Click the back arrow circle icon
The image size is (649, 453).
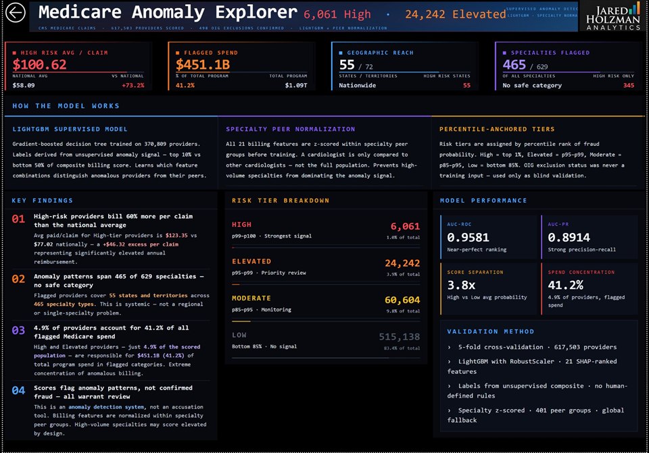tap(16, 13)
